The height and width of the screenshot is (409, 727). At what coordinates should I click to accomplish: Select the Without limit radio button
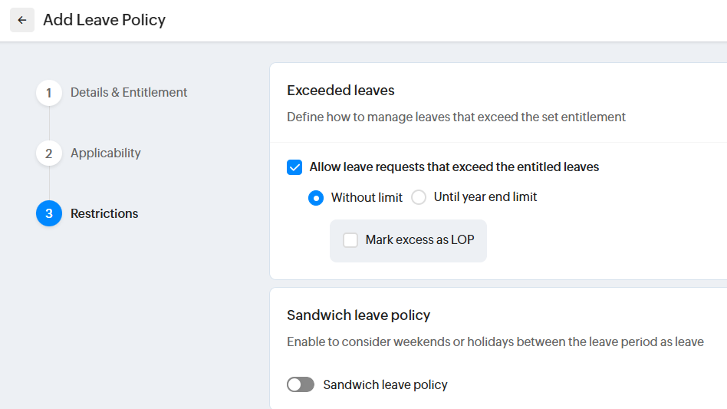(316, 198)
